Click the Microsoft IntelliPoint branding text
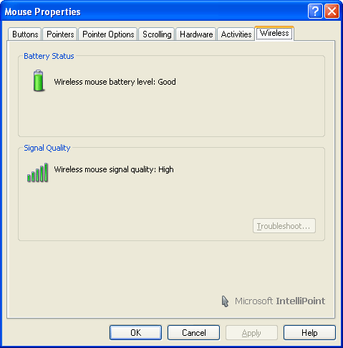 click(x=280, y=301)
